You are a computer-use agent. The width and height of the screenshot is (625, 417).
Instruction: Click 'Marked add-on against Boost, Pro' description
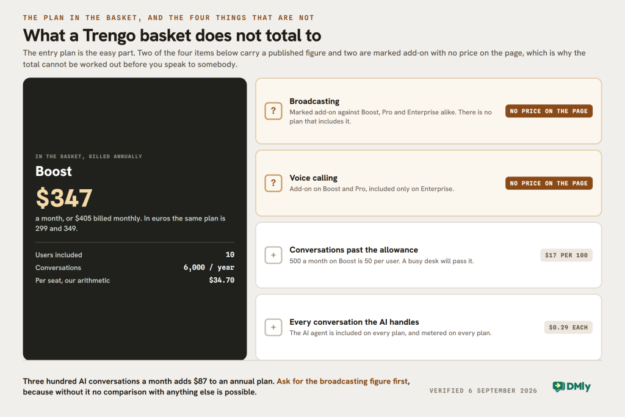tap(391, 117)
